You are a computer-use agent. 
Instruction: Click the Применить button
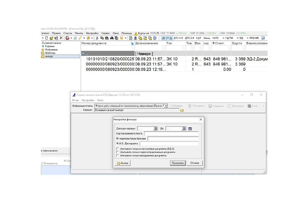(x=178, y=163)
